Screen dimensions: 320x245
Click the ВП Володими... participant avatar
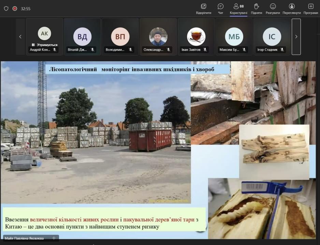[120, 36]
